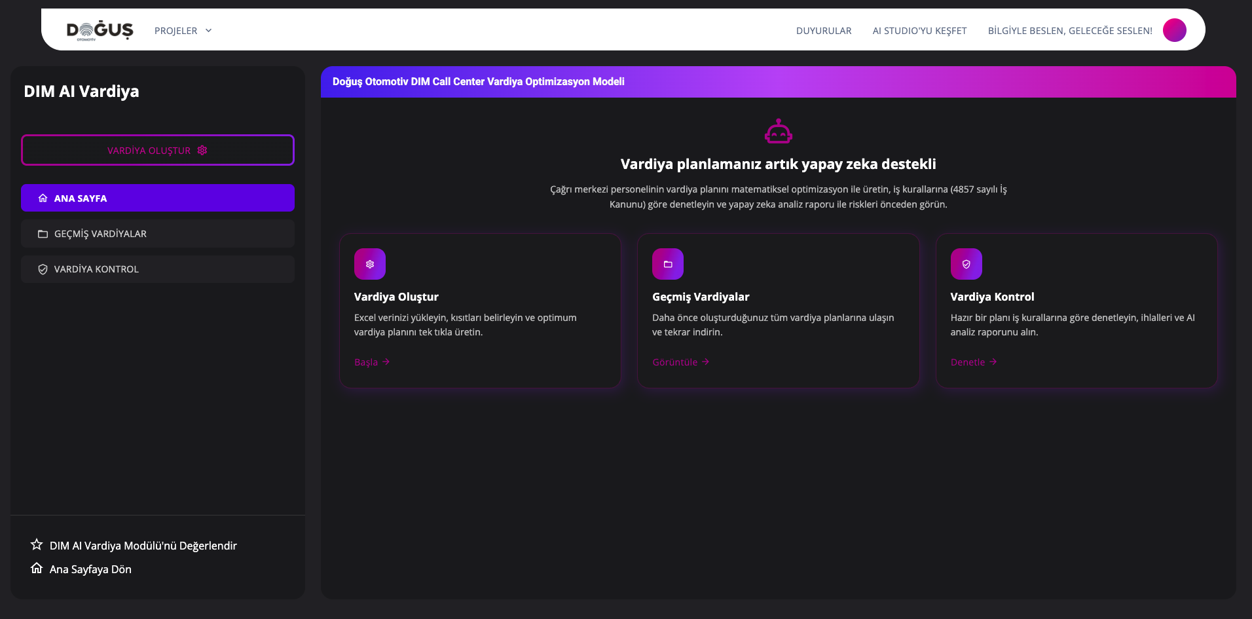Viewport: 1252px width, 619px height.
Task: Open the user profile avatar
Action: pos(1175,30)
